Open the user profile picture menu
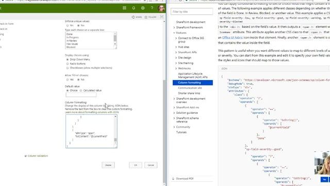Viewport: 330px width, 186px height. click(161, 8)
